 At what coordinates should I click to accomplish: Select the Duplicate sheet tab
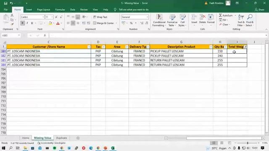[61, 138]
